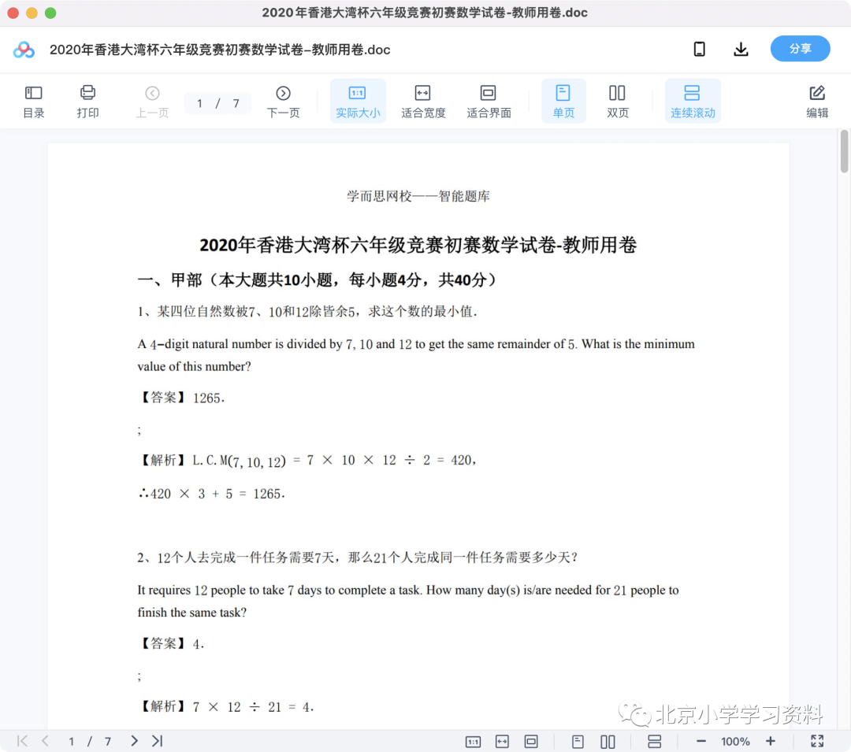Click bottom bar double page icon
Screen dimensions: 851x752
point(608,741)
